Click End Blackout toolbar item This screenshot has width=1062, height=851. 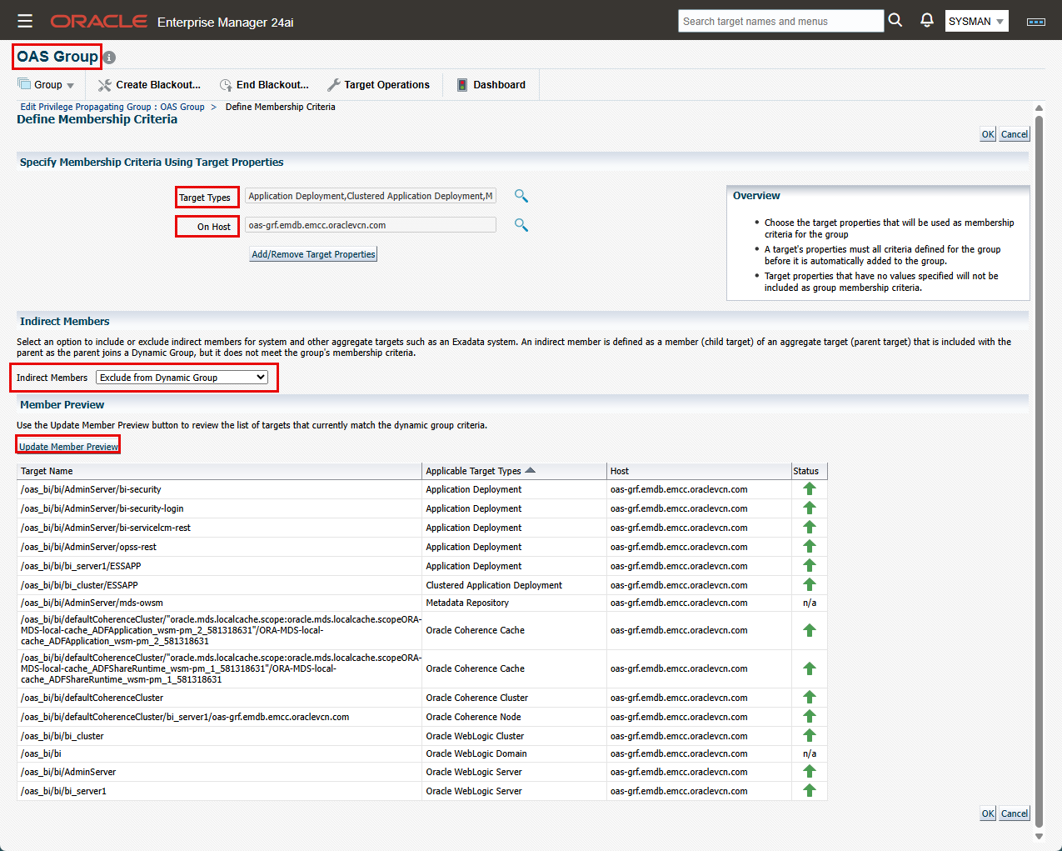click(264, 85)
